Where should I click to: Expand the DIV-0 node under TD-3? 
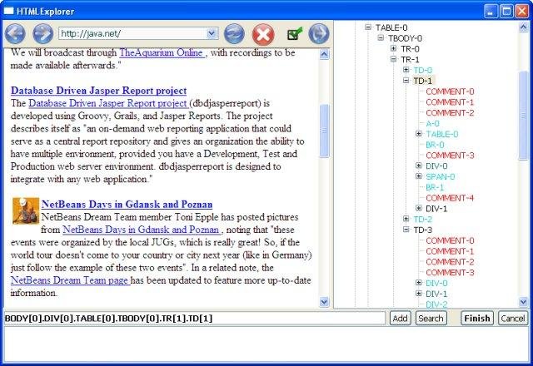[419, 283]
